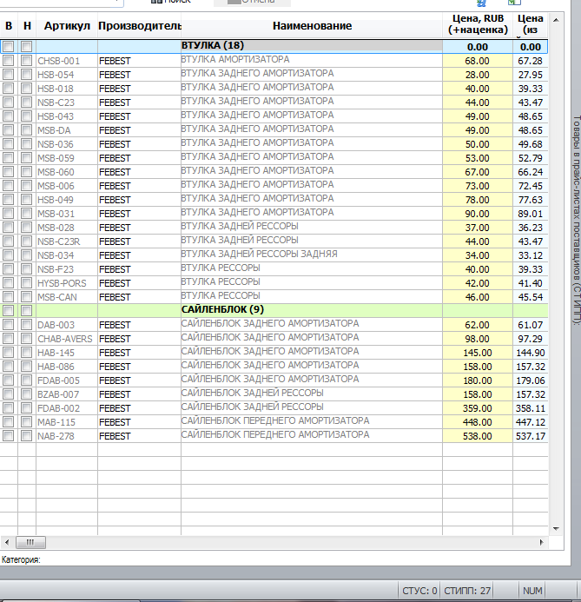Click the СТУС: 0 status bar entry

click(419, 591)
